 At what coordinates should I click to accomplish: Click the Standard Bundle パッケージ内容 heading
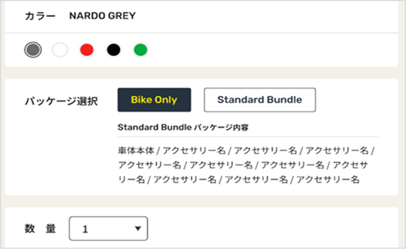[183, 127]
